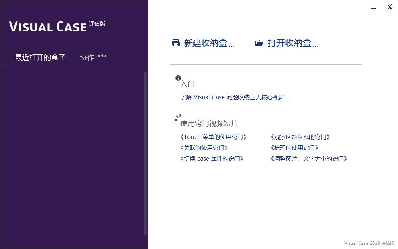
Task: Open the 《梳理的使用窍门》 video link
Action: click(x=294, y=148)
